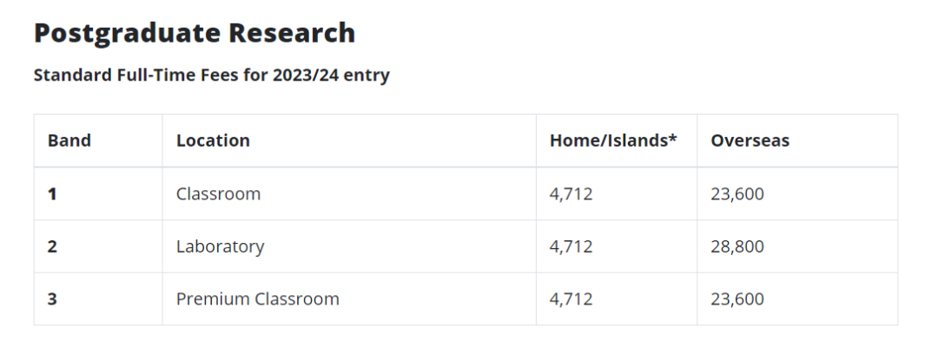Click the 4,712 Home fee for Classroom

tap(571, 193)
